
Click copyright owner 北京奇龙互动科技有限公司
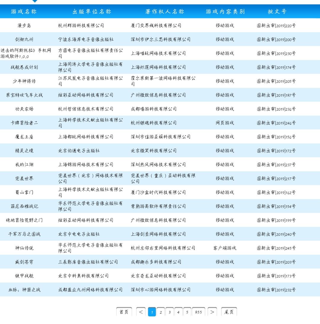pos(158,276)
